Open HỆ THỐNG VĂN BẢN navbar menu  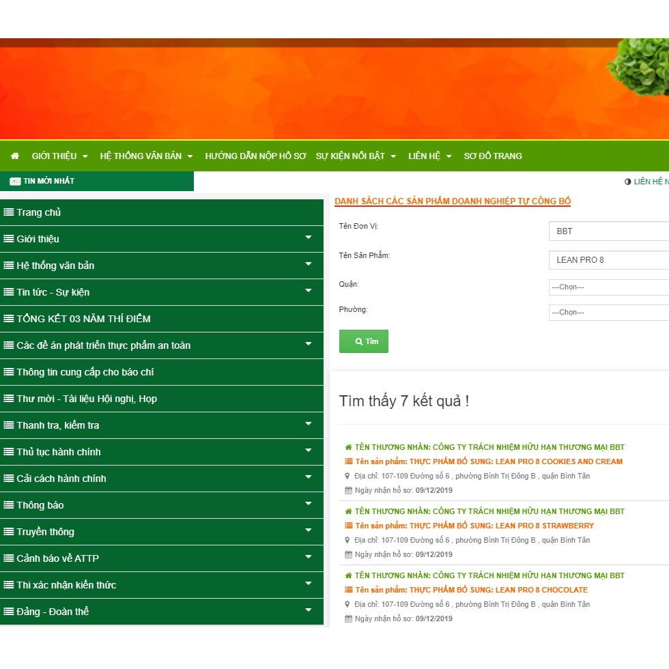tap(146, 156)
